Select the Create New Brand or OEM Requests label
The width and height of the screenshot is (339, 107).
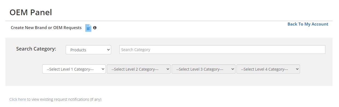(46, 28)
